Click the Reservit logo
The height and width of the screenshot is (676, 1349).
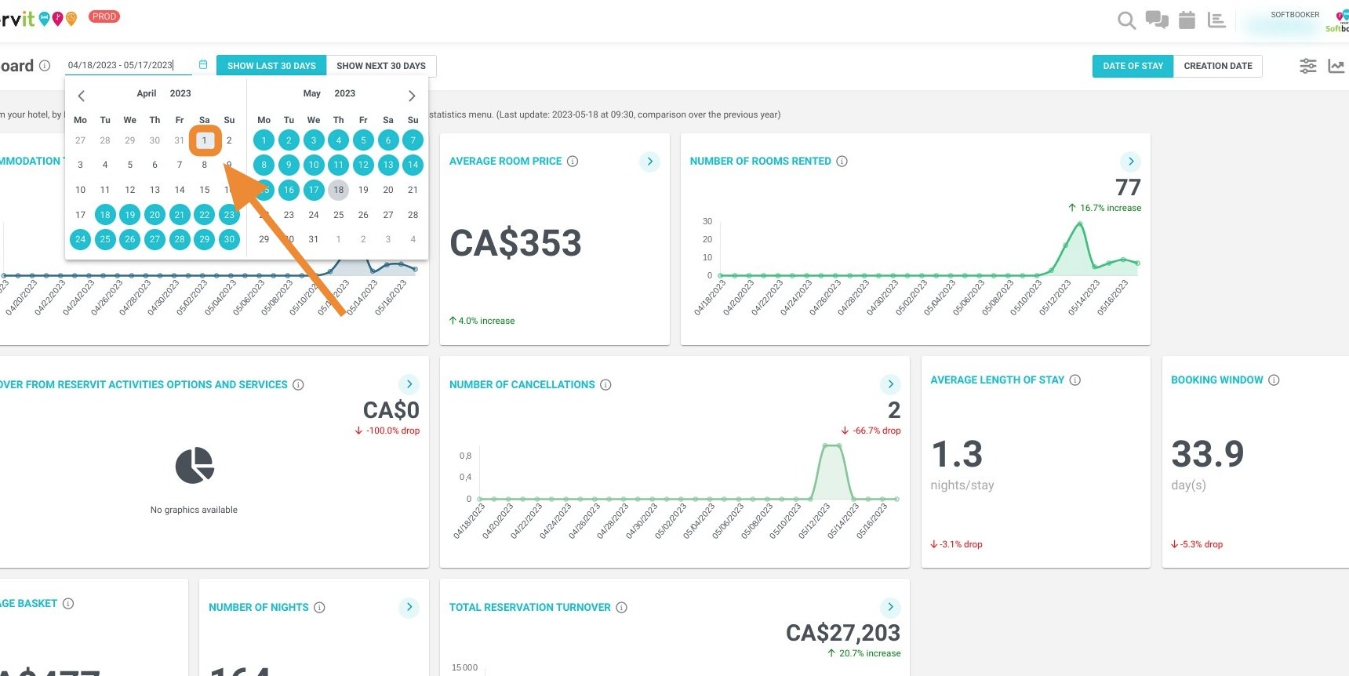38,19
